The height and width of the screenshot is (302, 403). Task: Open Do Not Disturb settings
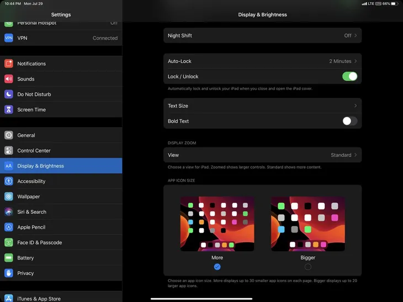click(61, 94)
